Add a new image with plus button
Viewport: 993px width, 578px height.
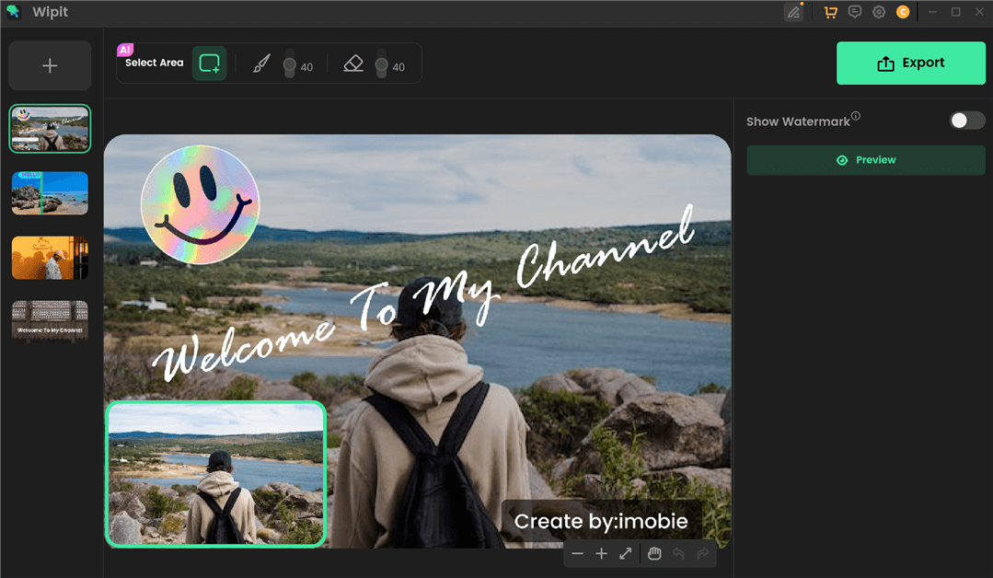click(x=50, y=65)
